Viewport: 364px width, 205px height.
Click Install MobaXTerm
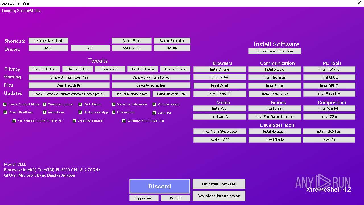coord(329,132)
